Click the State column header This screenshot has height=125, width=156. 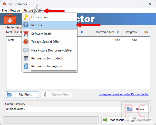[x=11, y=40]
